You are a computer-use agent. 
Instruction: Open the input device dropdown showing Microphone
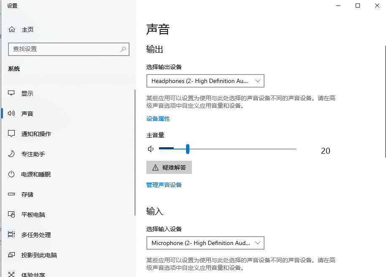pyautogui.click(x=205, y=243)
